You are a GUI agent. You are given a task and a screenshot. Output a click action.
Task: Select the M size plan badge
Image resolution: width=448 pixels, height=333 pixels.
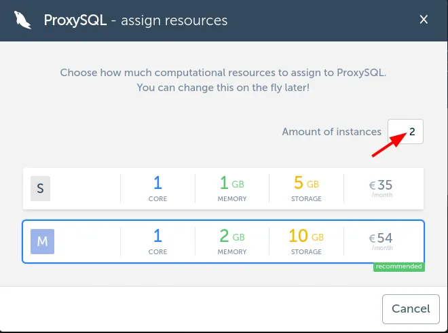tap(42, 241)
